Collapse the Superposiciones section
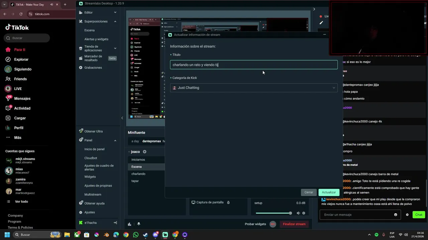This screenshot has width=428, height=240. coord(115,21)
